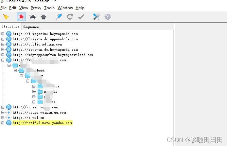Select https://dragate.dc.oppomobile.com row

coord(45,39)
